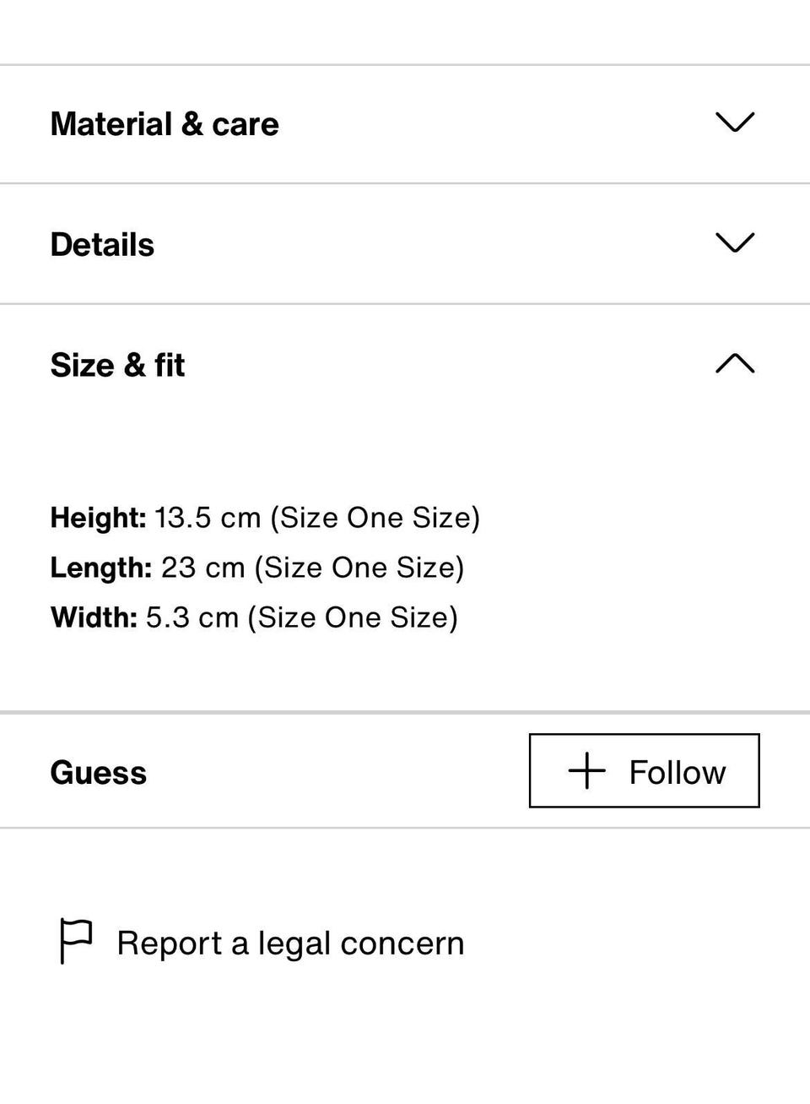The width and height of the screenshot is (810, 1104).
Task: Click the word Follow in the button
Action: [x=677, y=772]
